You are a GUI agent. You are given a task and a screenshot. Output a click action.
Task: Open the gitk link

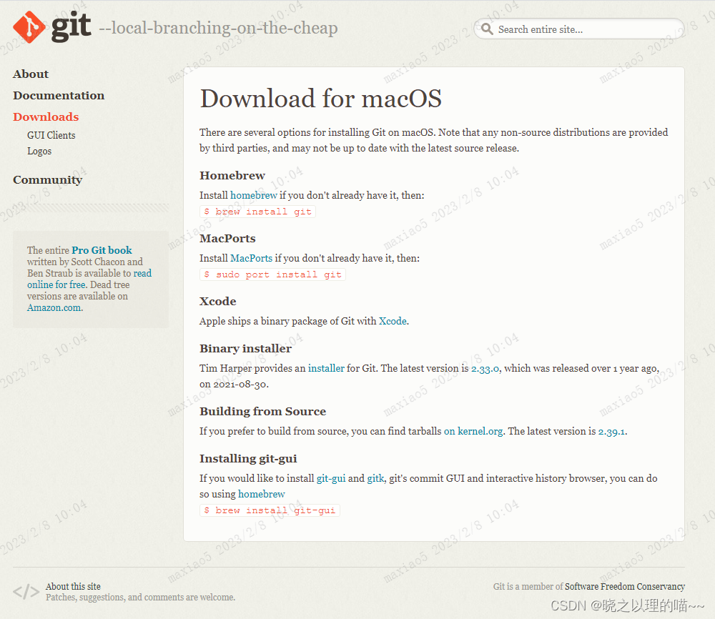pos(376,478)
